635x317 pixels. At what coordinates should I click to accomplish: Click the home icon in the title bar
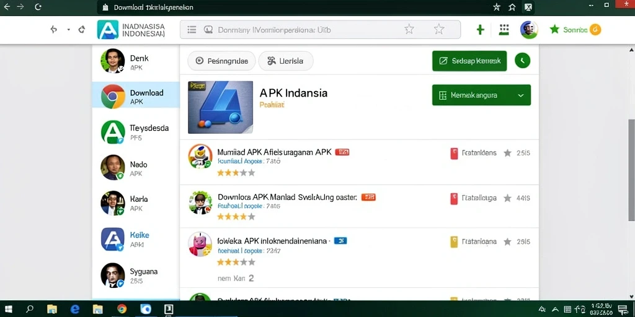(512, 7)
